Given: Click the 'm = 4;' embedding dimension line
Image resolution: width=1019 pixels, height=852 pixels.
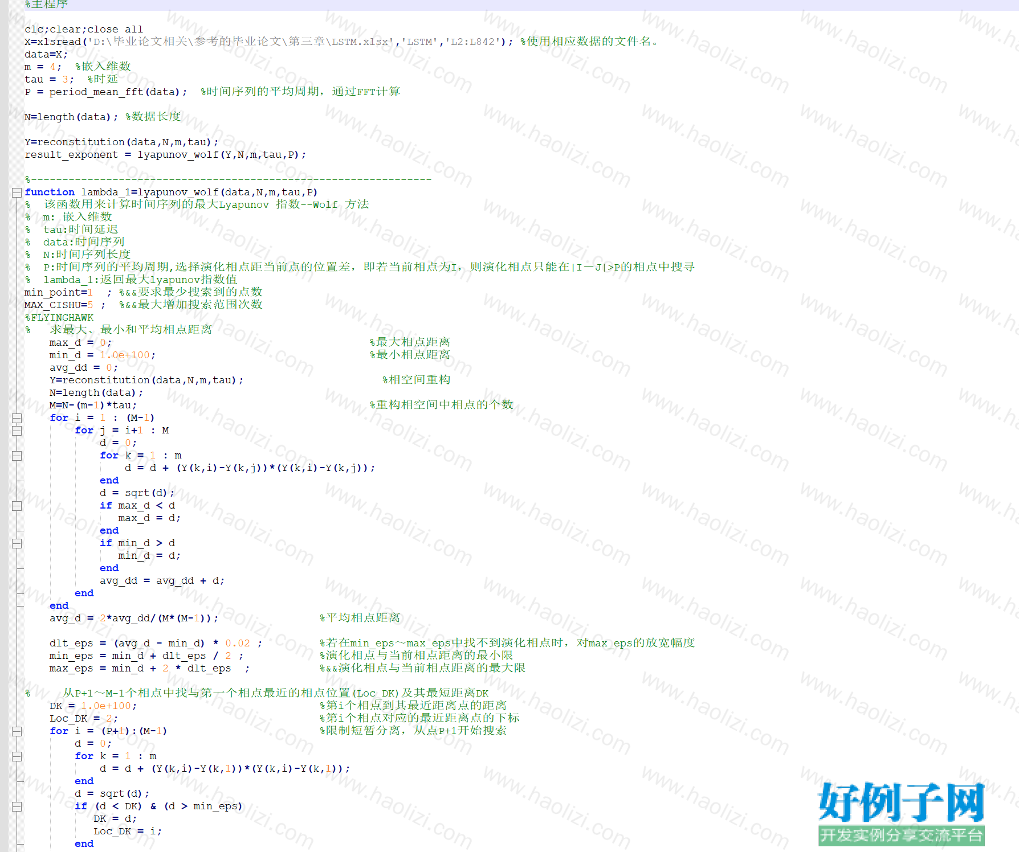Looking at the screenshot, I should tap(78, 67).
